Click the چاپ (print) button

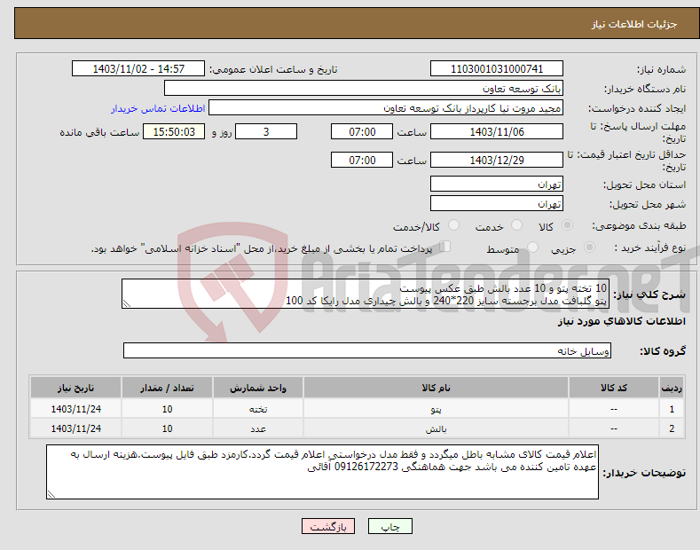pos(389,526)
